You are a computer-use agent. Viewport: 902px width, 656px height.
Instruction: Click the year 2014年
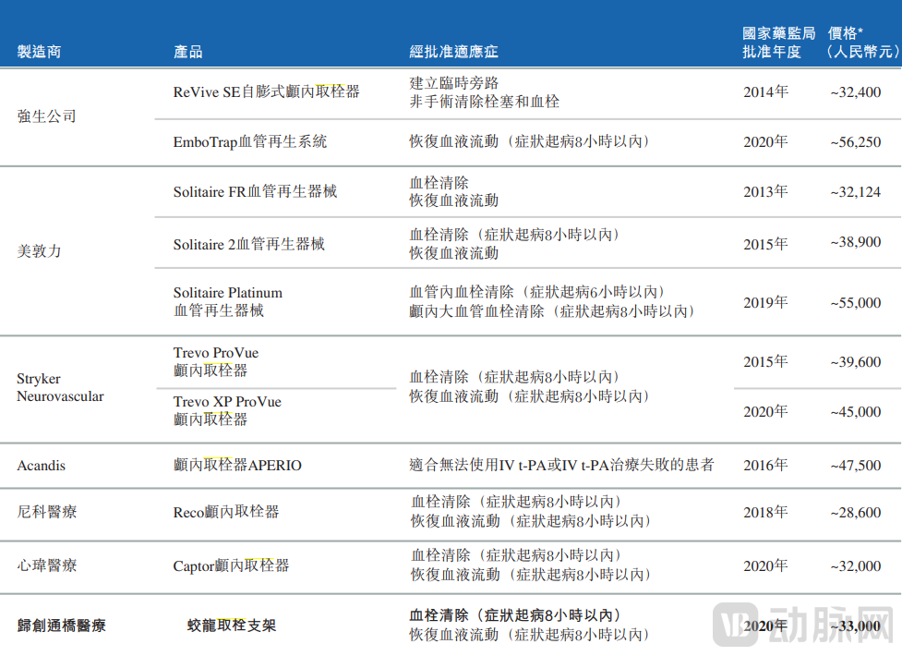(x=765, y=91)
